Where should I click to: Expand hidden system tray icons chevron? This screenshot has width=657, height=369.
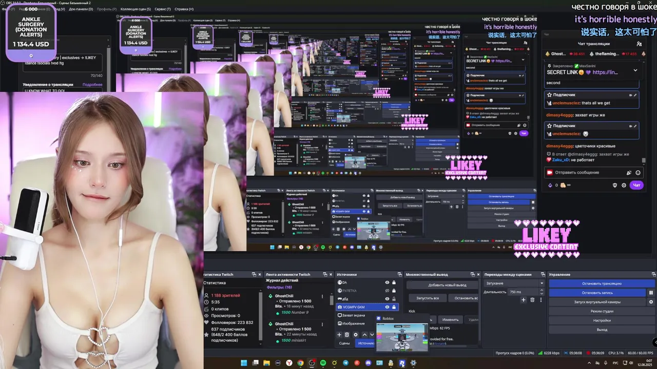590,363
